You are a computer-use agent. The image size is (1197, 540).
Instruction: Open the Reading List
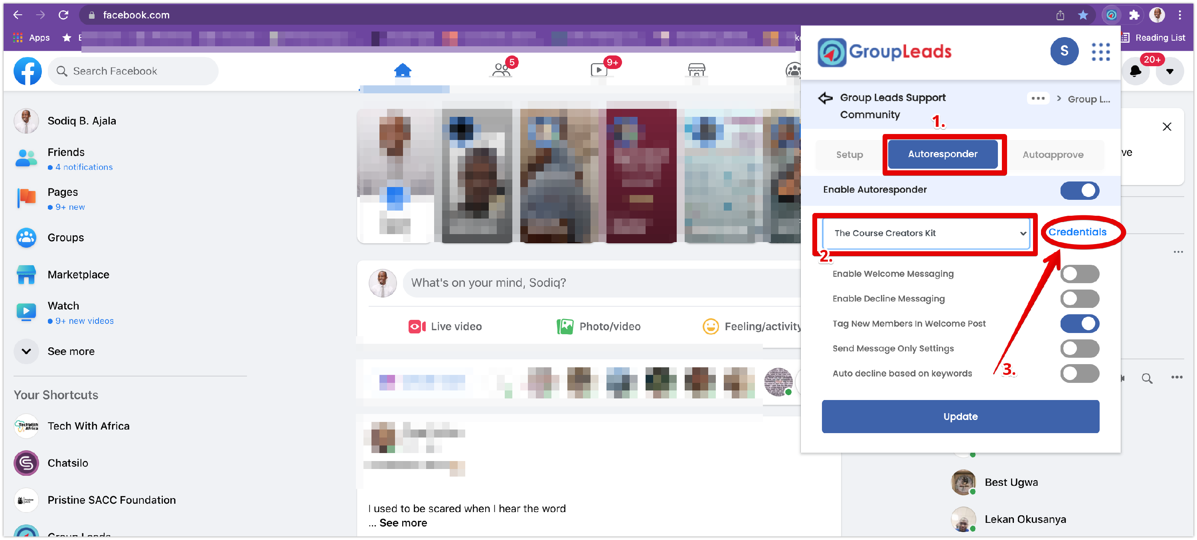[1153, 37]
